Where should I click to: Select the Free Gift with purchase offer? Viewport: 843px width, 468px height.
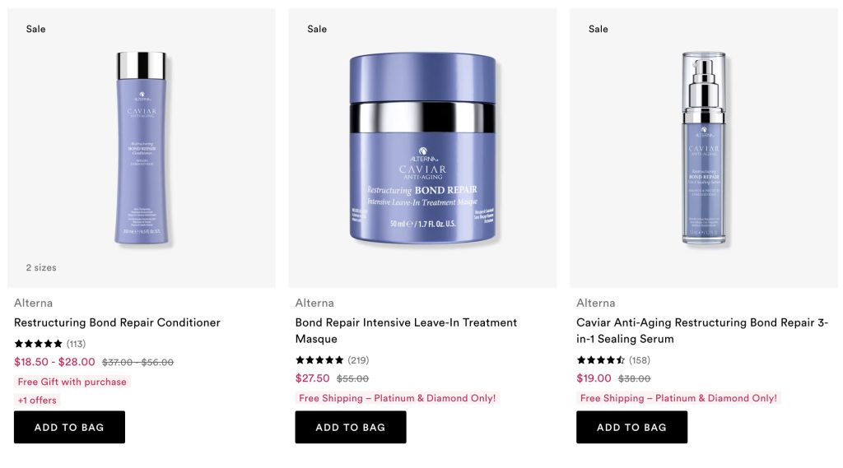pyautogui.click(x=72, y=382)
